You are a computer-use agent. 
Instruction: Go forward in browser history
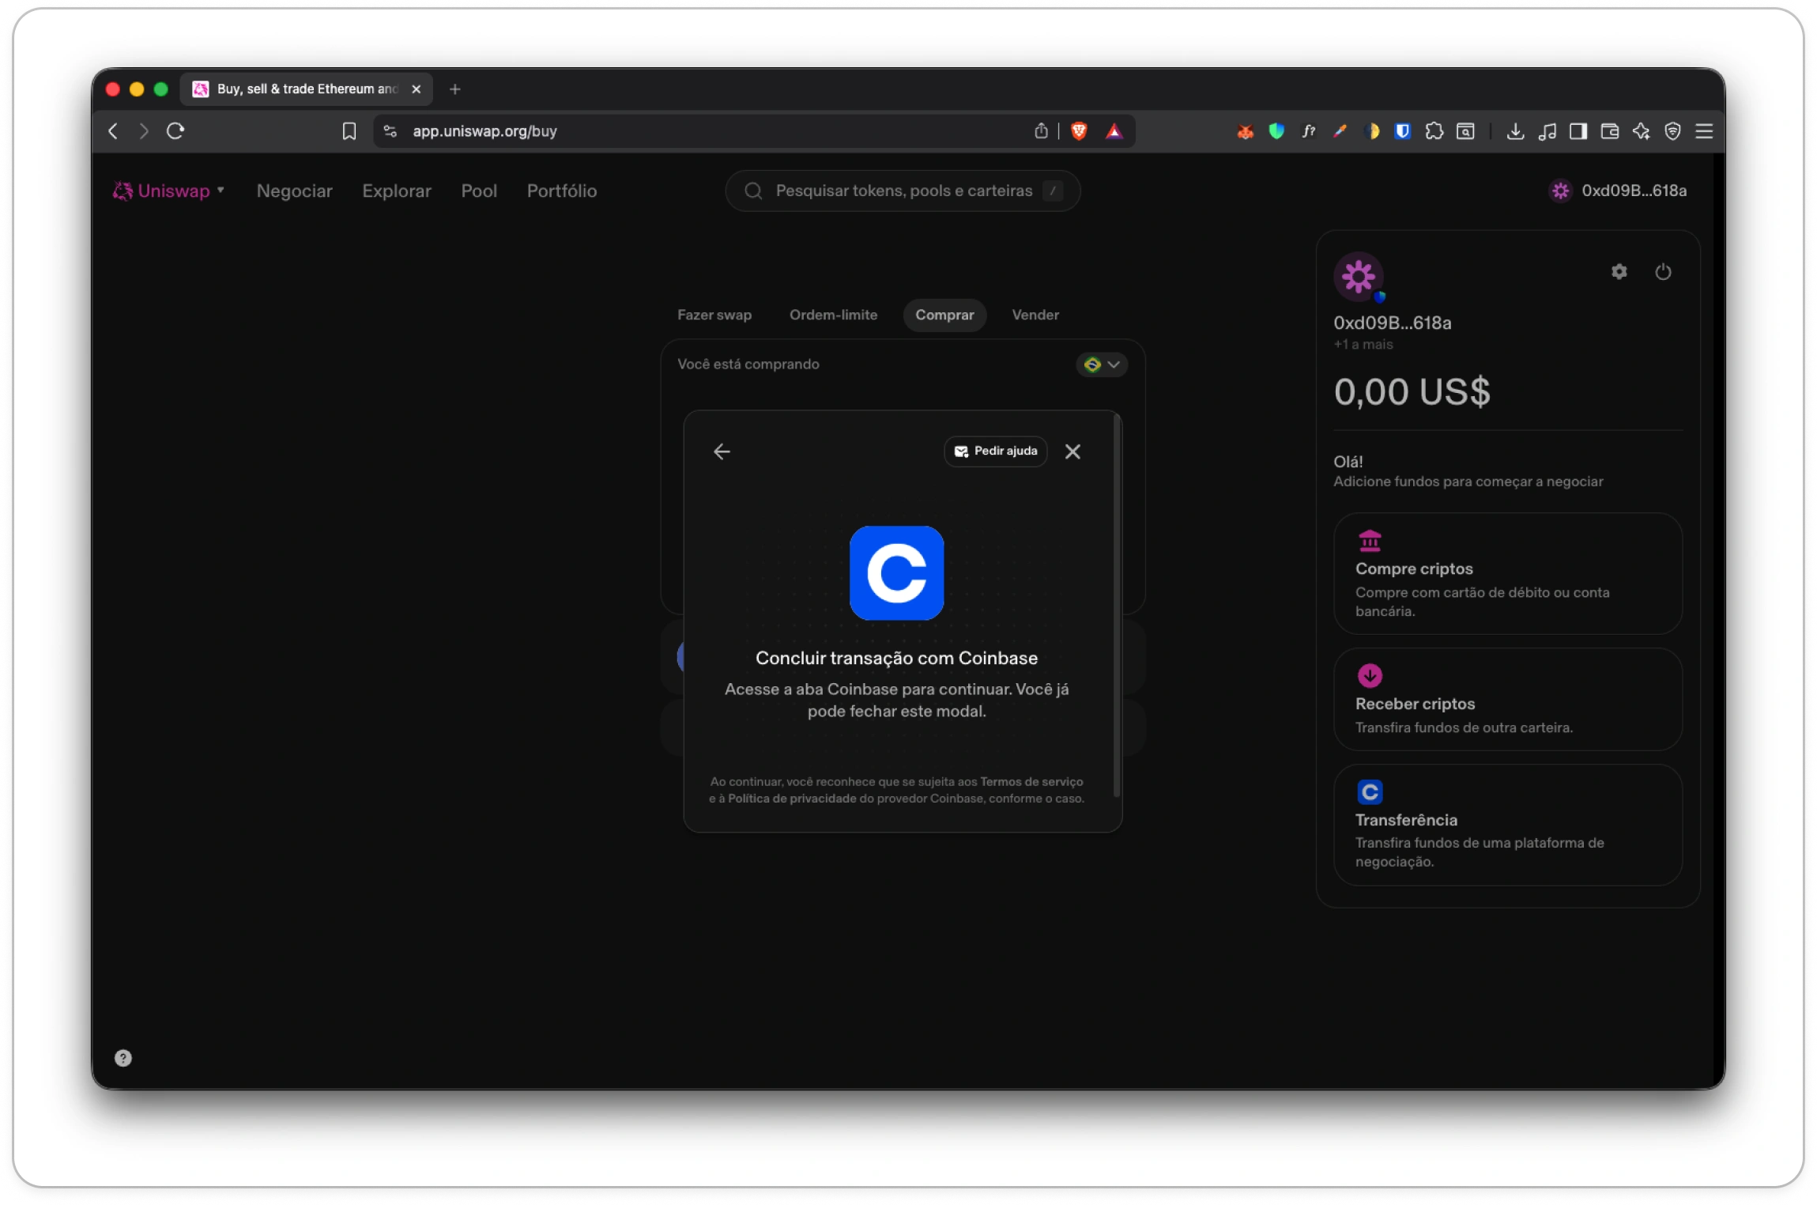tap(144, 131)
